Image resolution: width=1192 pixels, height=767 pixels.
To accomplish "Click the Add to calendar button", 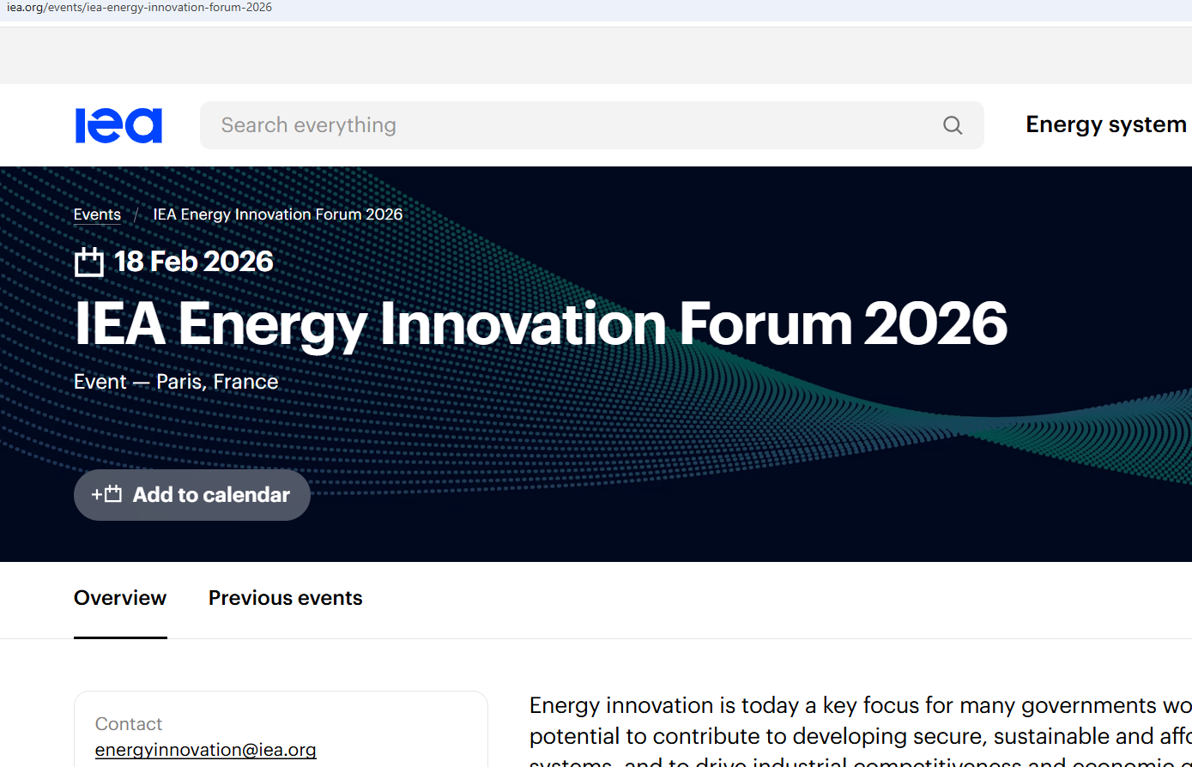I will point(191,494).
